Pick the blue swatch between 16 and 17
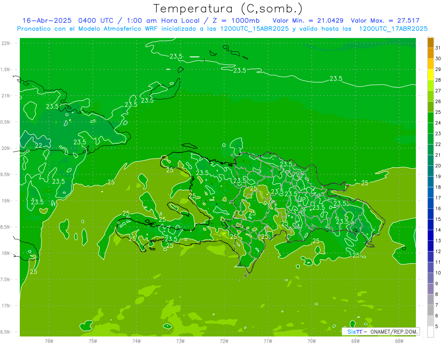This screenshot has width=448, height=346. [430, 203]
